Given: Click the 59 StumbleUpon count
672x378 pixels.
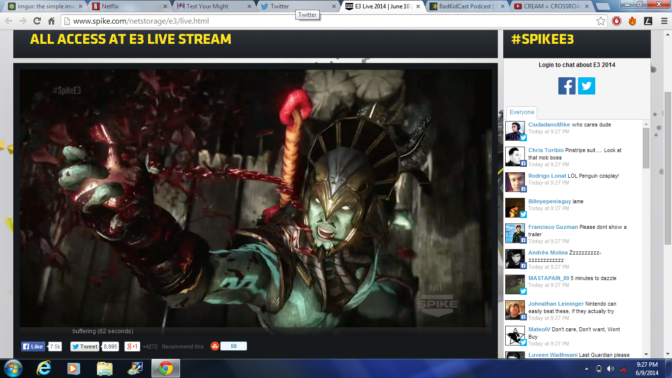Looking at the screenshot, I should pyautogui.click(x=234, y=346).
